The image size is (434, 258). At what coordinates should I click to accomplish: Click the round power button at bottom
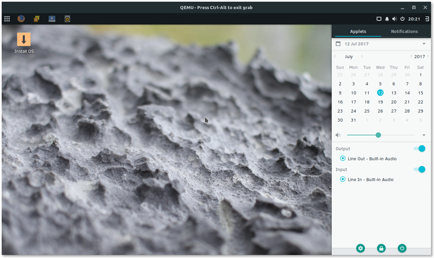point(402,248)
